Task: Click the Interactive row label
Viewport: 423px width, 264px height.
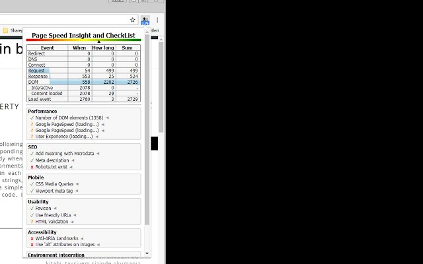Action: pyautogui.click(x=42, y=88)
